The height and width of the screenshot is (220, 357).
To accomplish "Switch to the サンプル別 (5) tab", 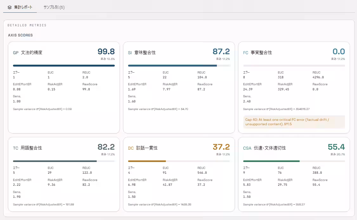I will click(x=54, y=7).
